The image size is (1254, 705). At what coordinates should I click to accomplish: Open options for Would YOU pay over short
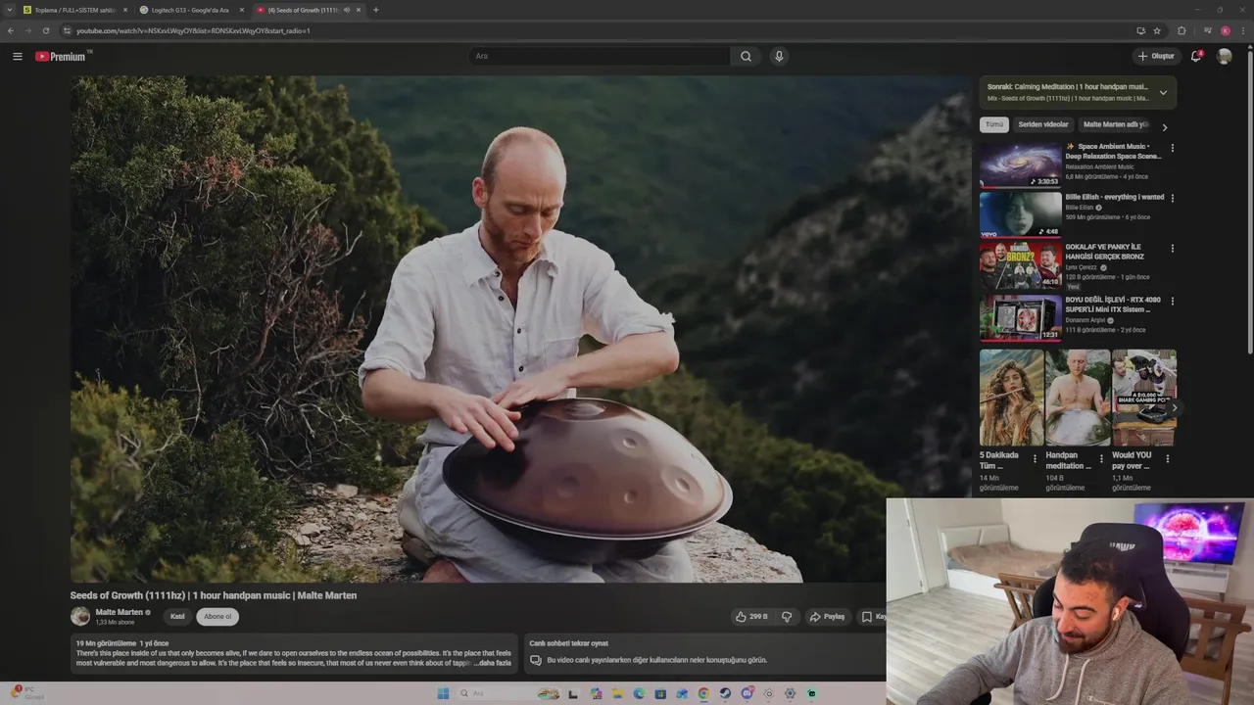(1167, 458)
